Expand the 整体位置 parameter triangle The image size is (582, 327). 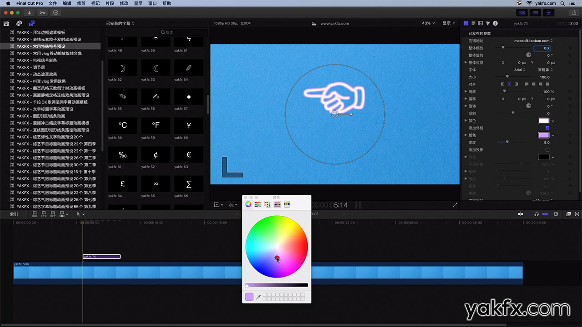click(466, 63)
